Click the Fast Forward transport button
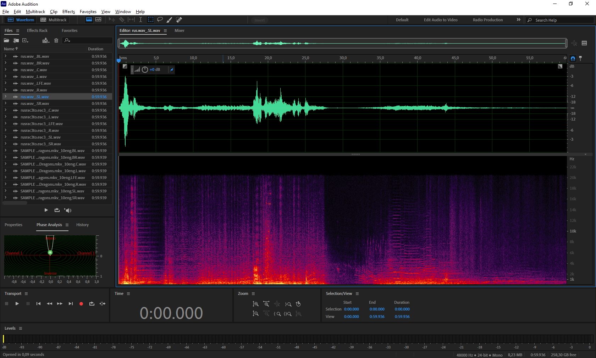 pos(60,304)
